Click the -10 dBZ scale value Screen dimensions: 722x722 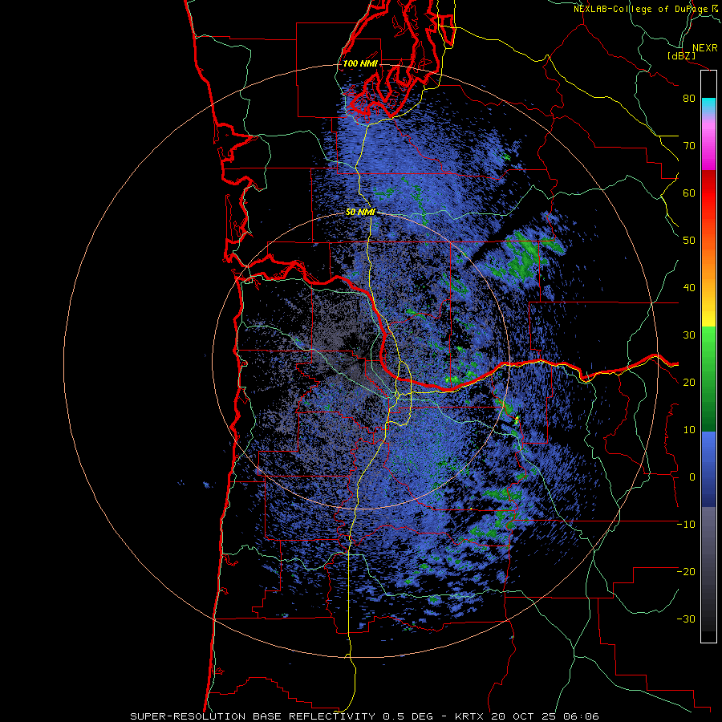tap(686, 525)
